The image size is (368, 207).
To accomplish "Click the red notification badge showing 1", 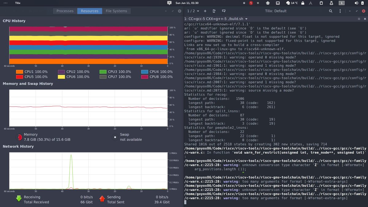I will click(251, 3).
